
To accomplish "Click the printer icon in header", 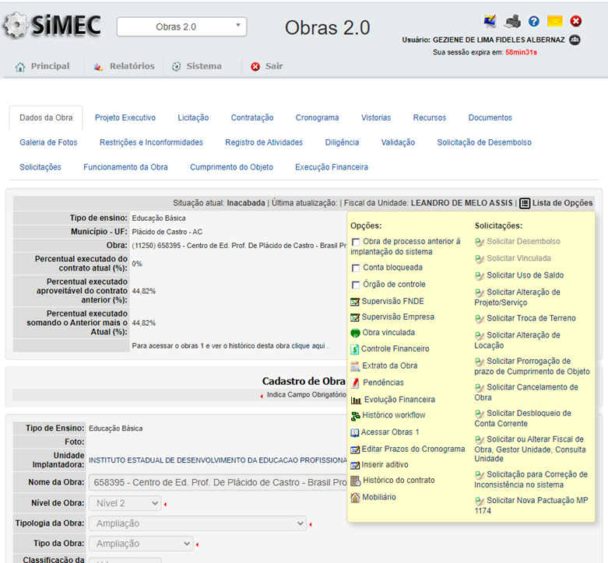I will (512, 22).
